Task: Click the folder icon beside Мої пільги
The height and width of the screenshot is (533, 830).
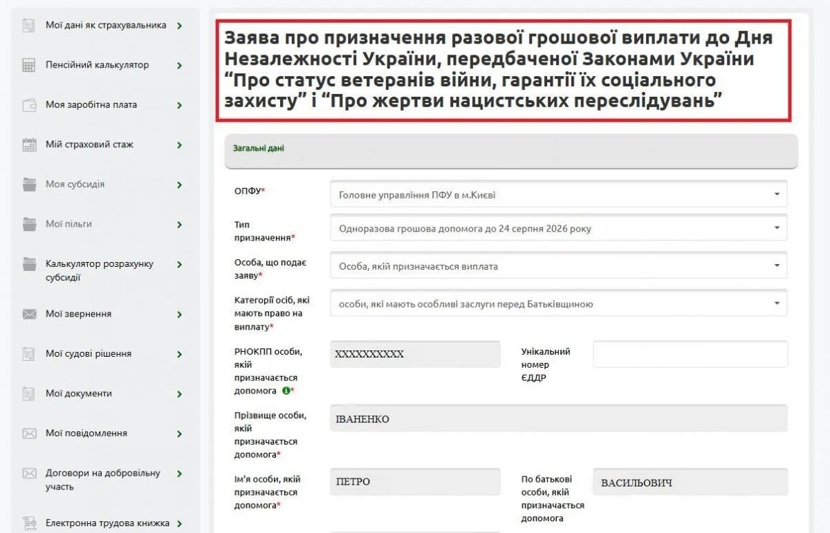Action: (x=29, y=225)
